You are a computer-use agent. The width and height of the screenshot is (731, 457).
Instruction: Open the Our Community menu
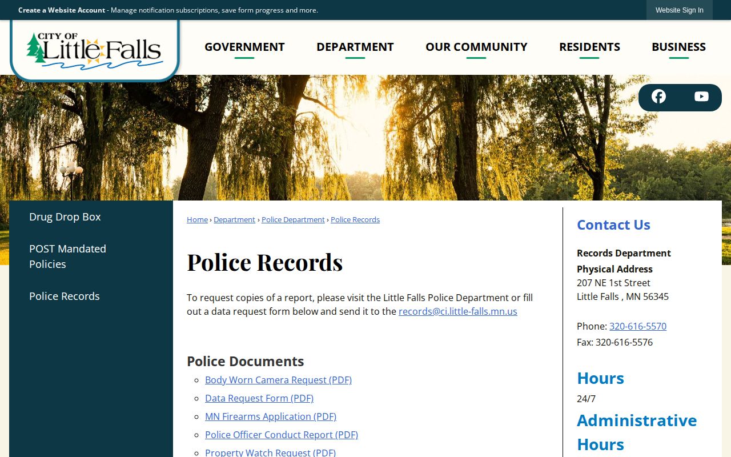tap(476, 47)
